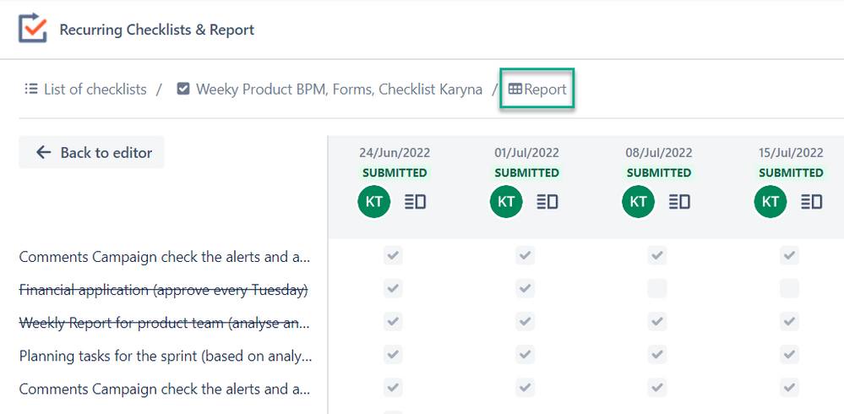Open details panel icon for 01/Jul/2022 column
844x414 pixels.
[547, 202]
